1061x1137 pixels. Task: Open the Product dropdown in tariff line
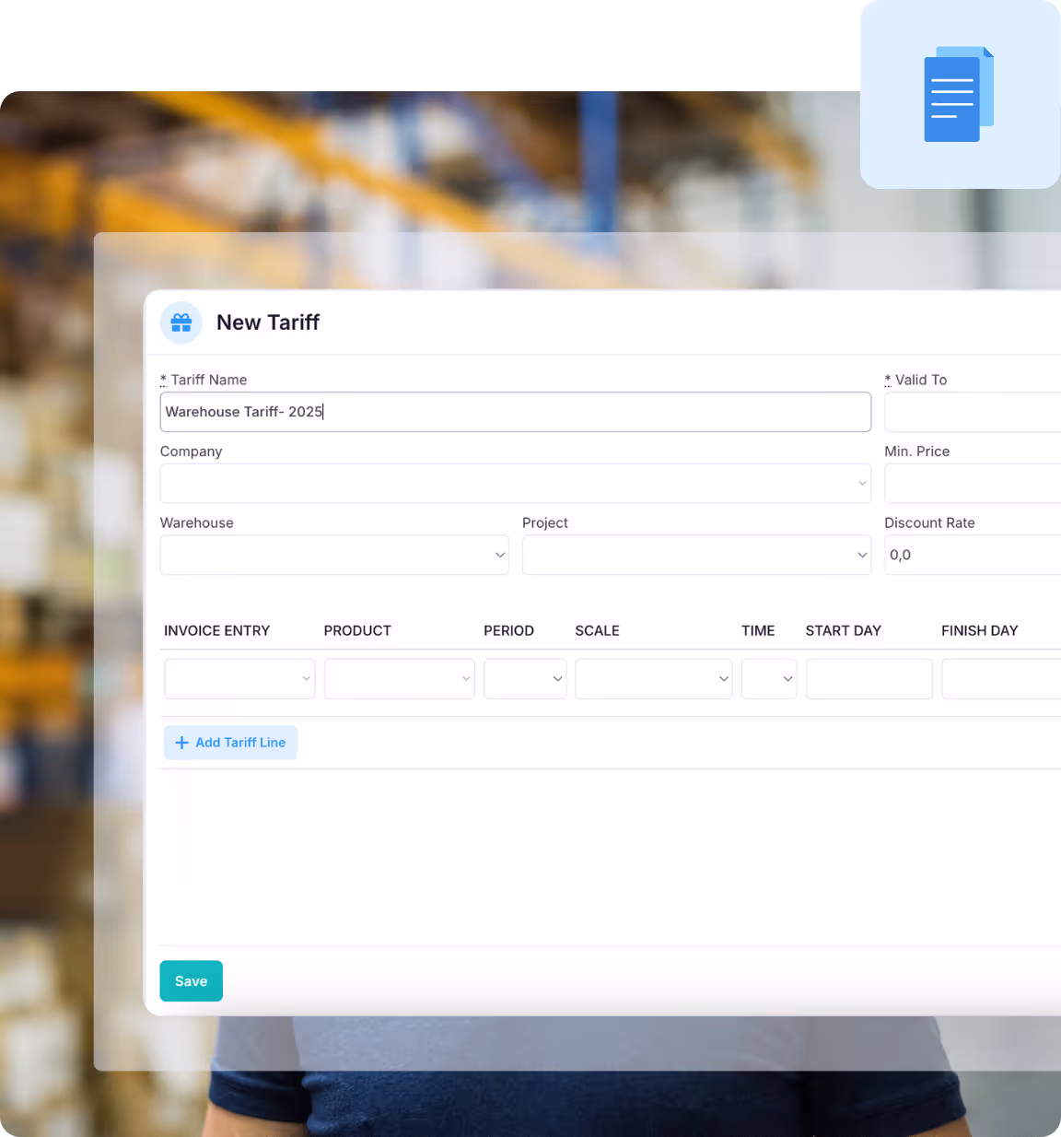click(x=400, y=679)
